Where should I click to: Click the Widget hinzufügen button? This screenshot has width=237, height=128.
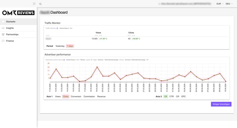(221, 104)
